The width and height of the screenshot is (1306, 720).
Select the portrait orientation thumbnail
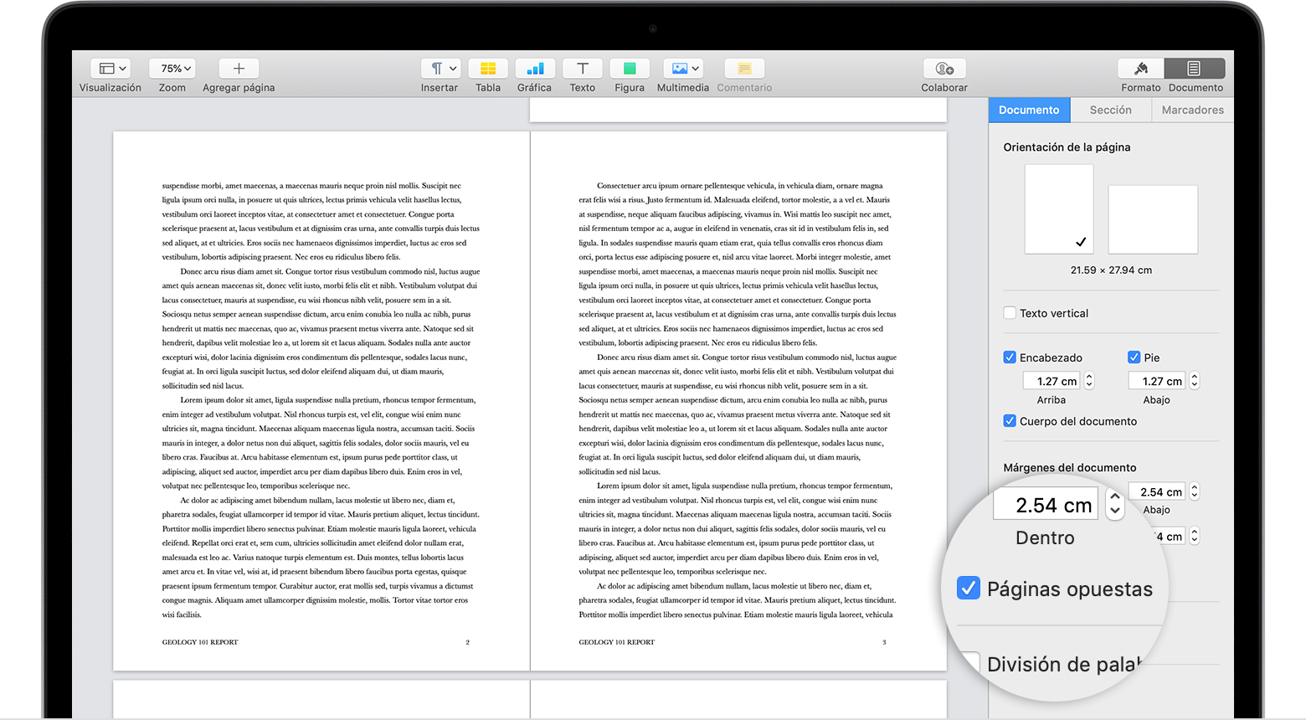click(1058, 208)
